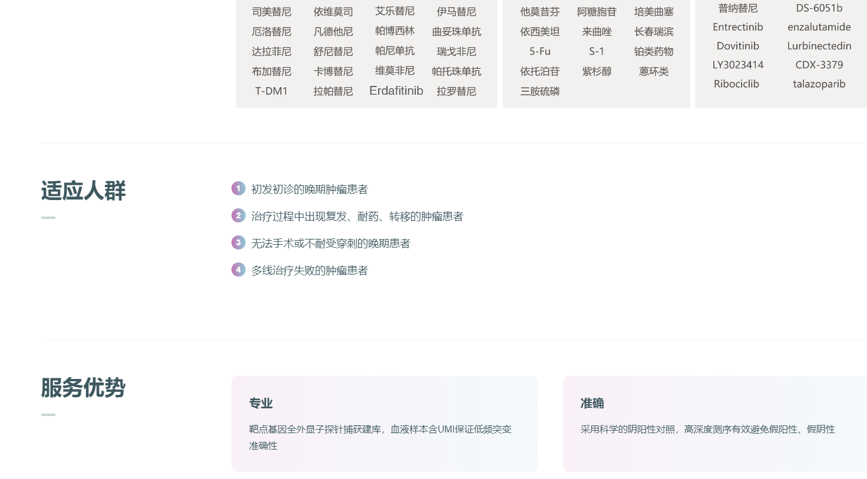
Task: Click the 准确 advantage card
Action: (714, 424)
